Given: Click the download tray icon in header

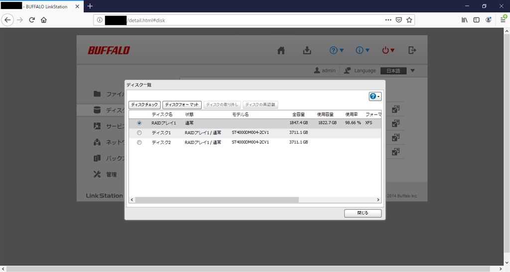Looking at the screenshot, I should point(307,50).
